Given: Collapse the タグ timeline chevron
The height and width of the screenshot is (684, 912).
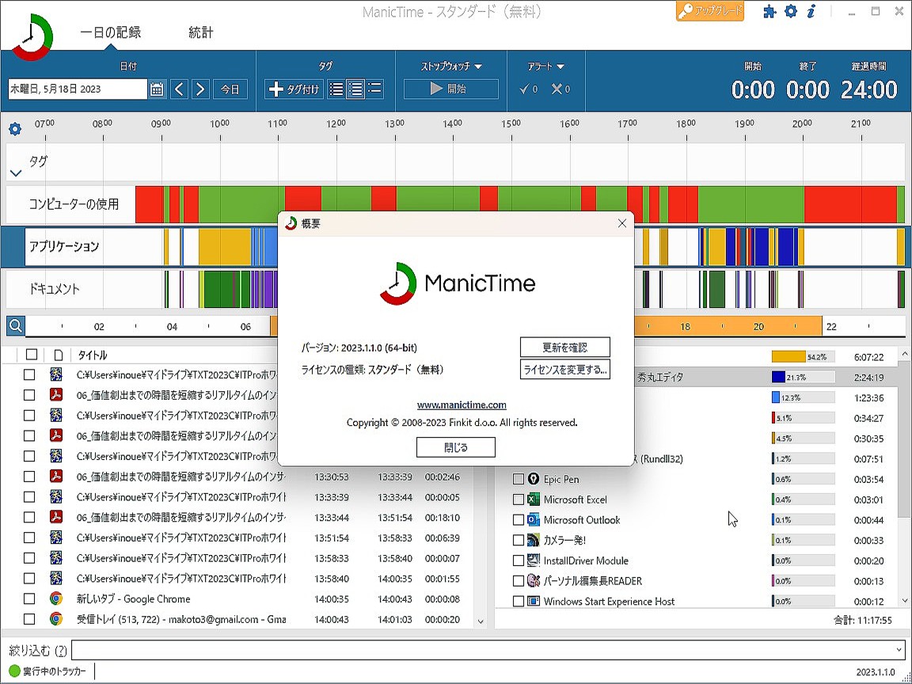Looking at the screenshot, I should click(x=16, y=173).
